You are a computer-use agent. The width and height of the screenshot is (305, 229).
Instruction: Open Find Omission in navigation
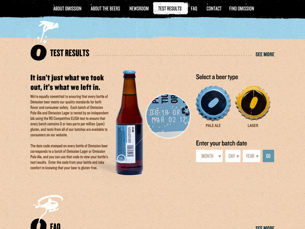coord(242,9)
